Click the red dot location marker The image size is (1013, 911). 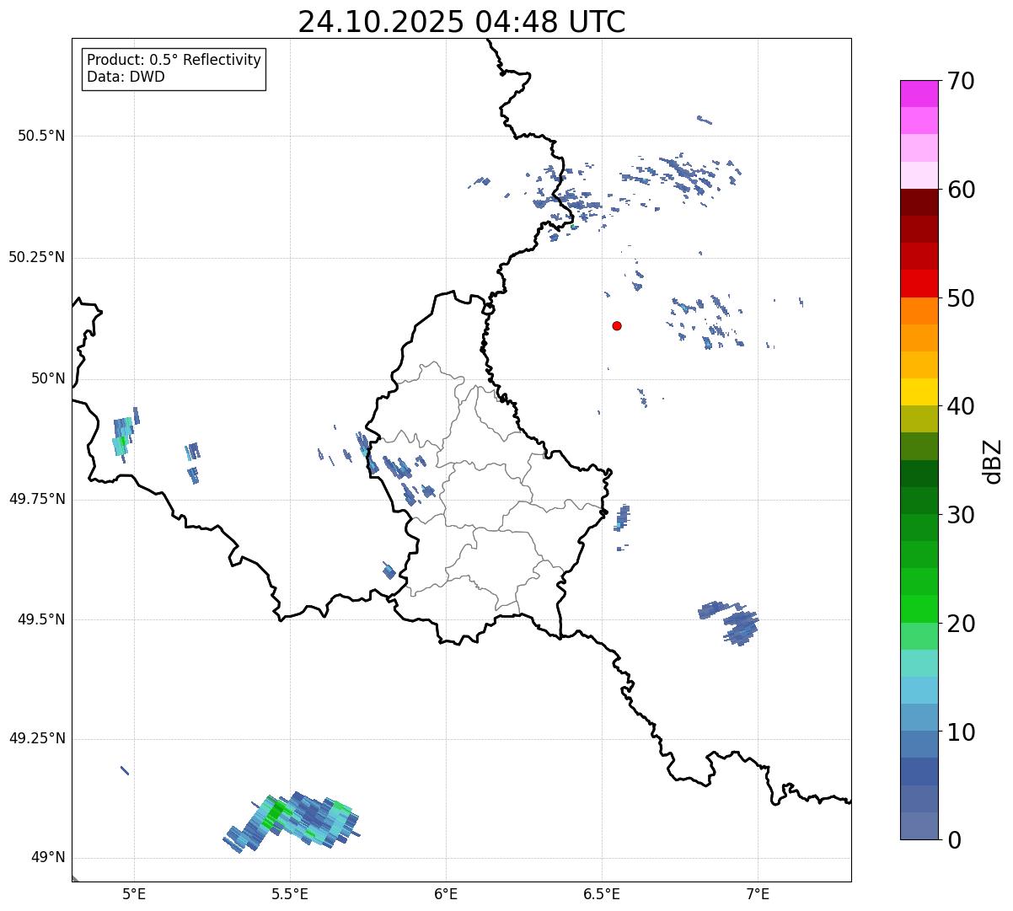pos(617,325)
